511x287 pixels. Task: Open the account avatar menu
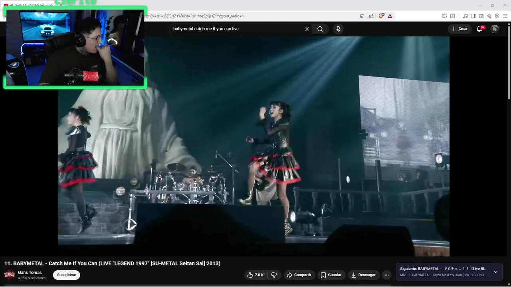(495, 29)
